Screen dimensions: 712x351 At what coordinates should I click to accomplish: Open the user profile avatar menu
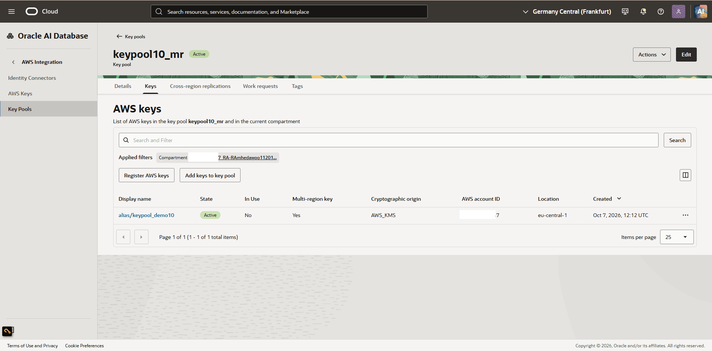pyautogui.click(x=679, y=12)
